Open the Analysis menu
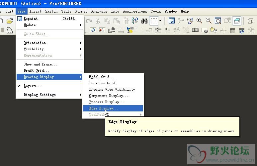Image resolution: width=257 pixels, height=166 pixels. pos(99,12)
